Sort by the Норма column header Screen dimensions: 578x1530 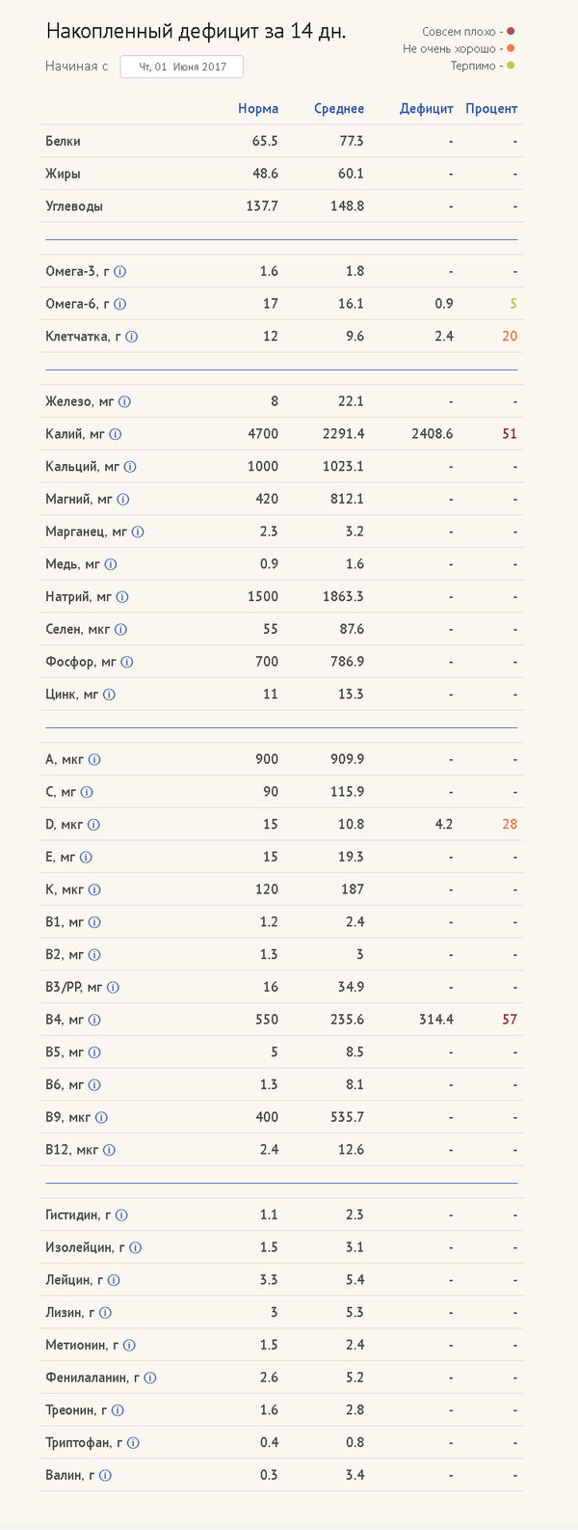(x=258, y=109)
